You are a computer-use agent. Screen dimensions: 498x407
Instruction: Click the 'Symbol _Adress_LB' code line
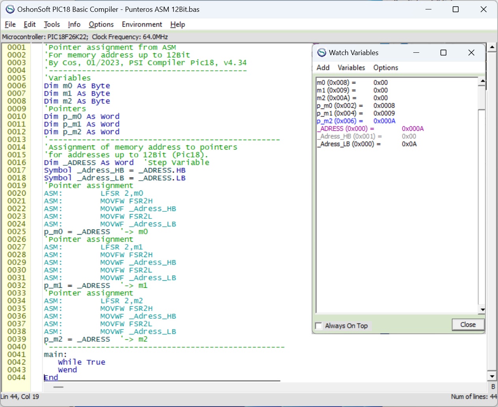(x=115, y=178)
